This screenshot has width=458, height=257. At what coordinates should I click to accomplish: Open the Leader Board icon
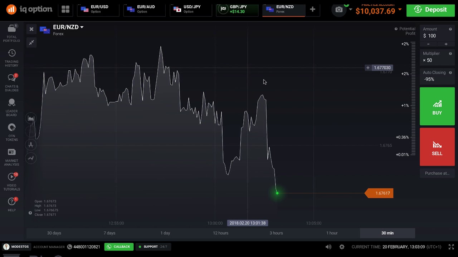point(12,103)
